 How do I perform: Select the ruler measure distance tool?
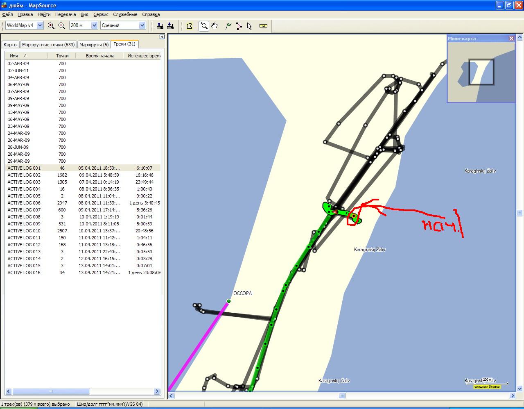(x=263, y=26)
